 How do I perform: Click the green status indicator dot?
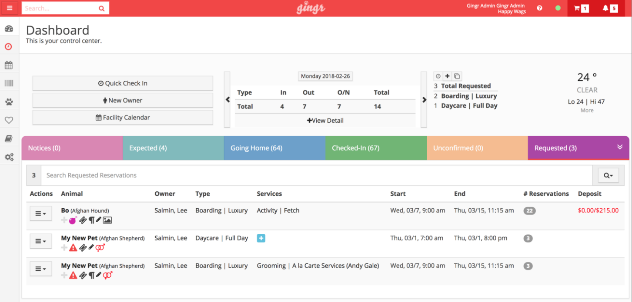click(x=558, y=8)
